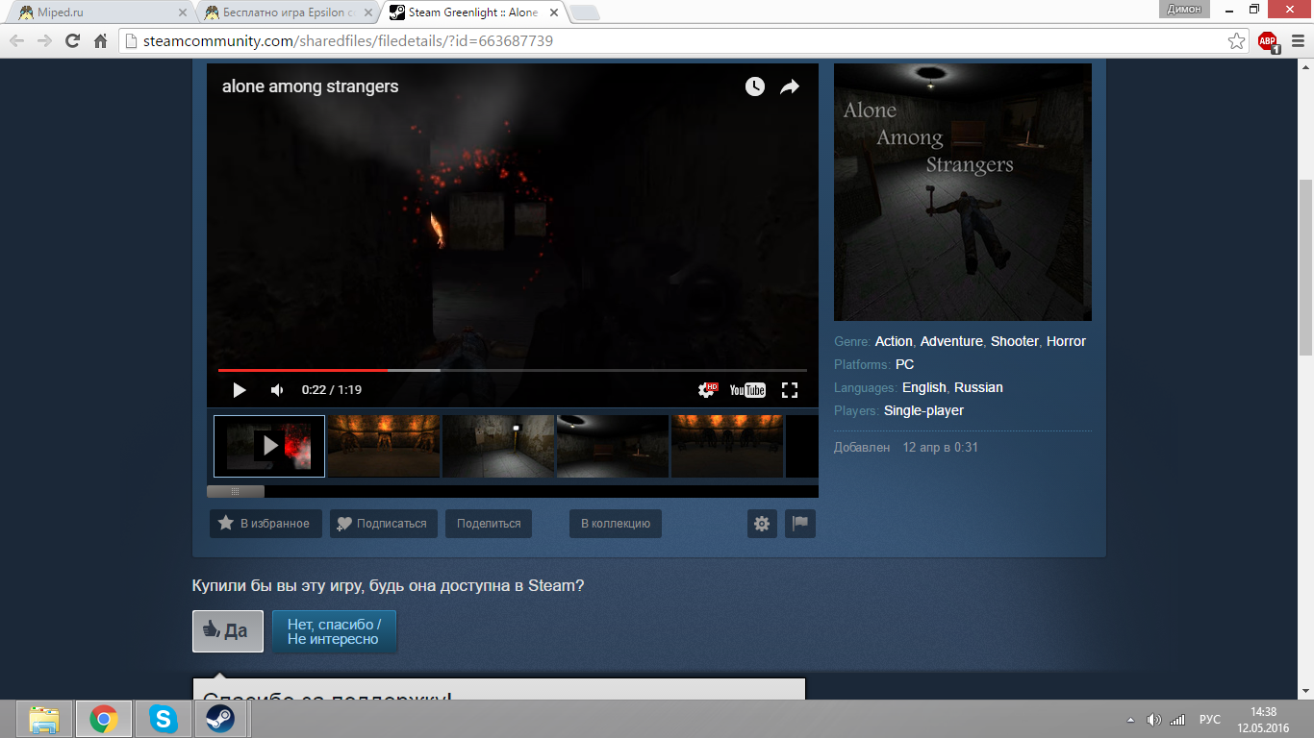This screenshot has height=738, width=1314.
Task: Enter fullscreen video mode
Action: (790, 390)
